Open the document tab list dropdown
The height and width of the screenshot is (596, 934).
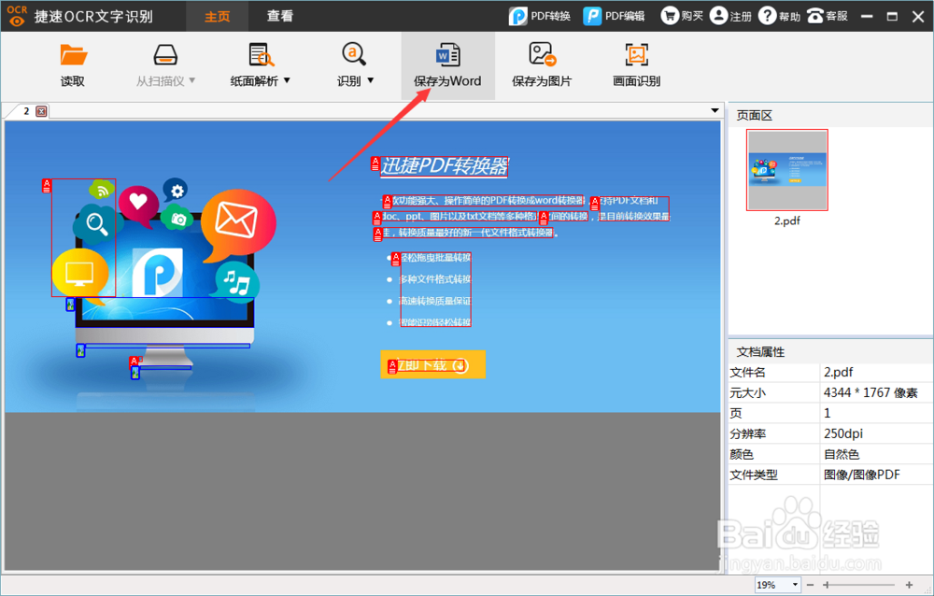pyautogui.click(x=715, y=111)
